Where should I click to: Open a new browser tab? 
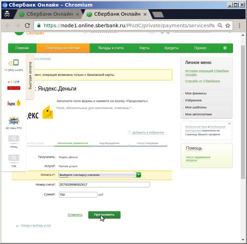[158, 15]
